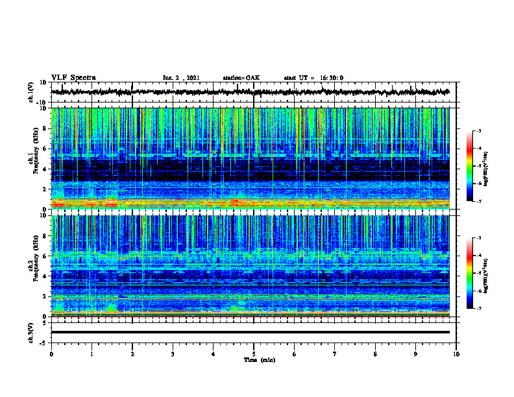Click the time axis tick label "8"
This screenshot has height=397, width=514.
click(375, 354)
